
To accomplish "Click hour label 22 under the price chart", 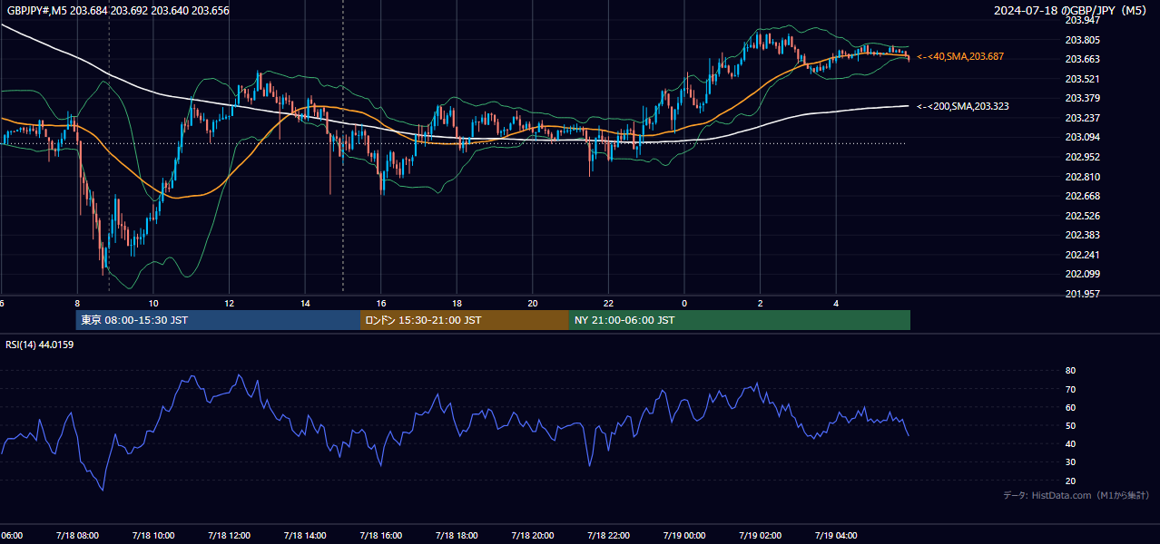I will 608,303.
